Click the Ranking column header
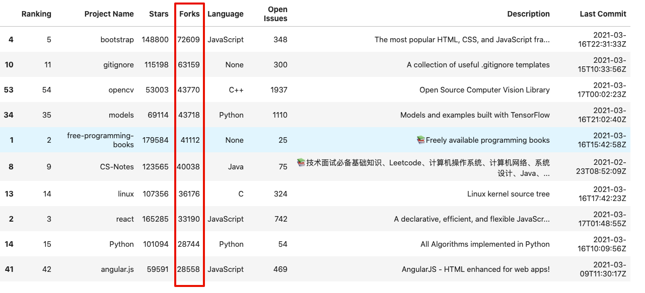The height and width of the screenshot is (293, 645). 36,14
